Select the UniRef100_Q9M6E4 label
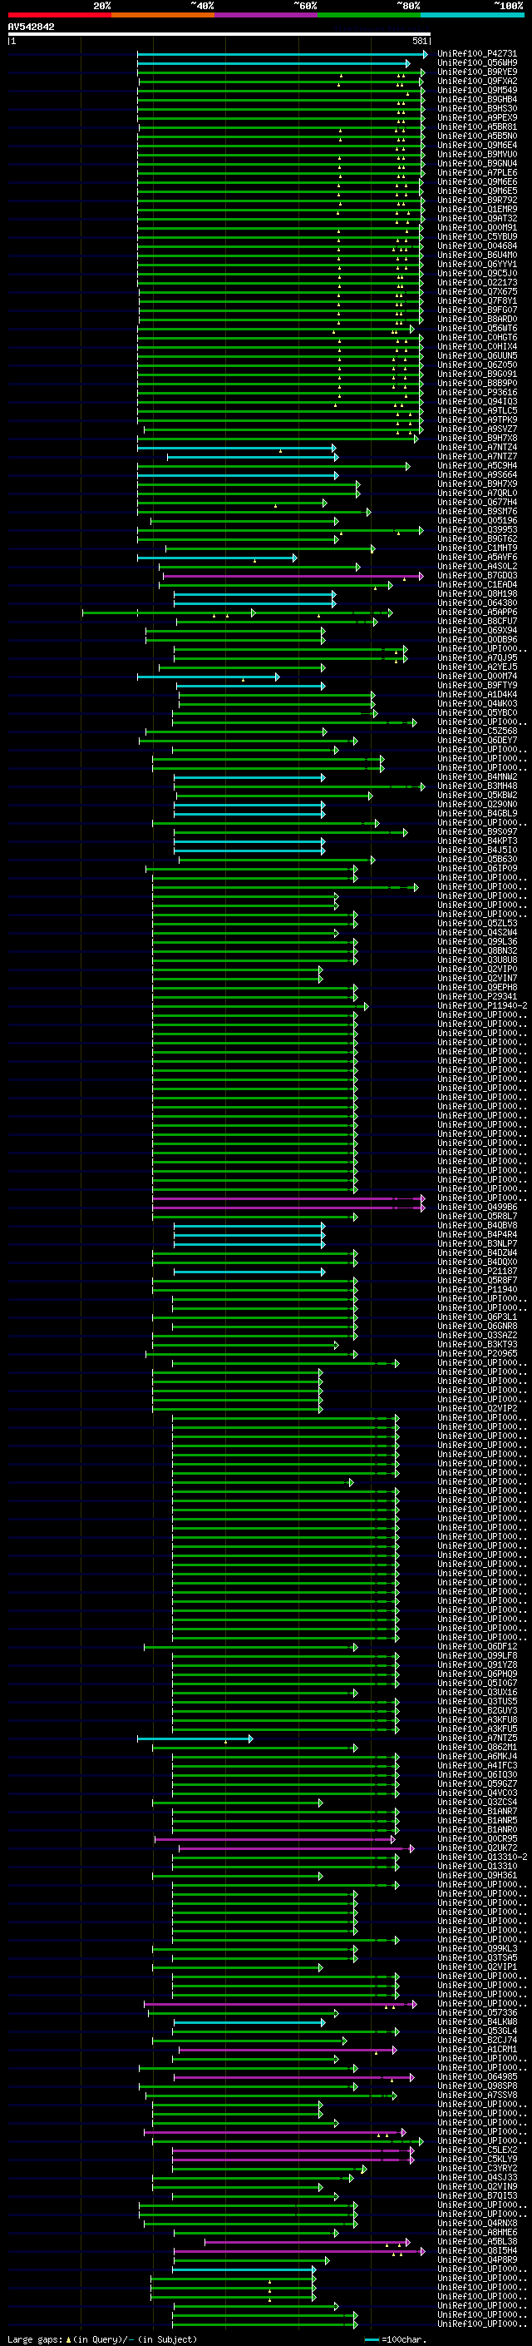The width and height of the screenshot is (532, 2346). coord(477,145)
